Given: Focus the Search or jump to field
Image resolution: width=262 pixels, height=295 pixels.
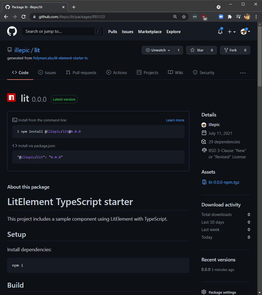Looking at the screenshot, I should pos(62,31).
